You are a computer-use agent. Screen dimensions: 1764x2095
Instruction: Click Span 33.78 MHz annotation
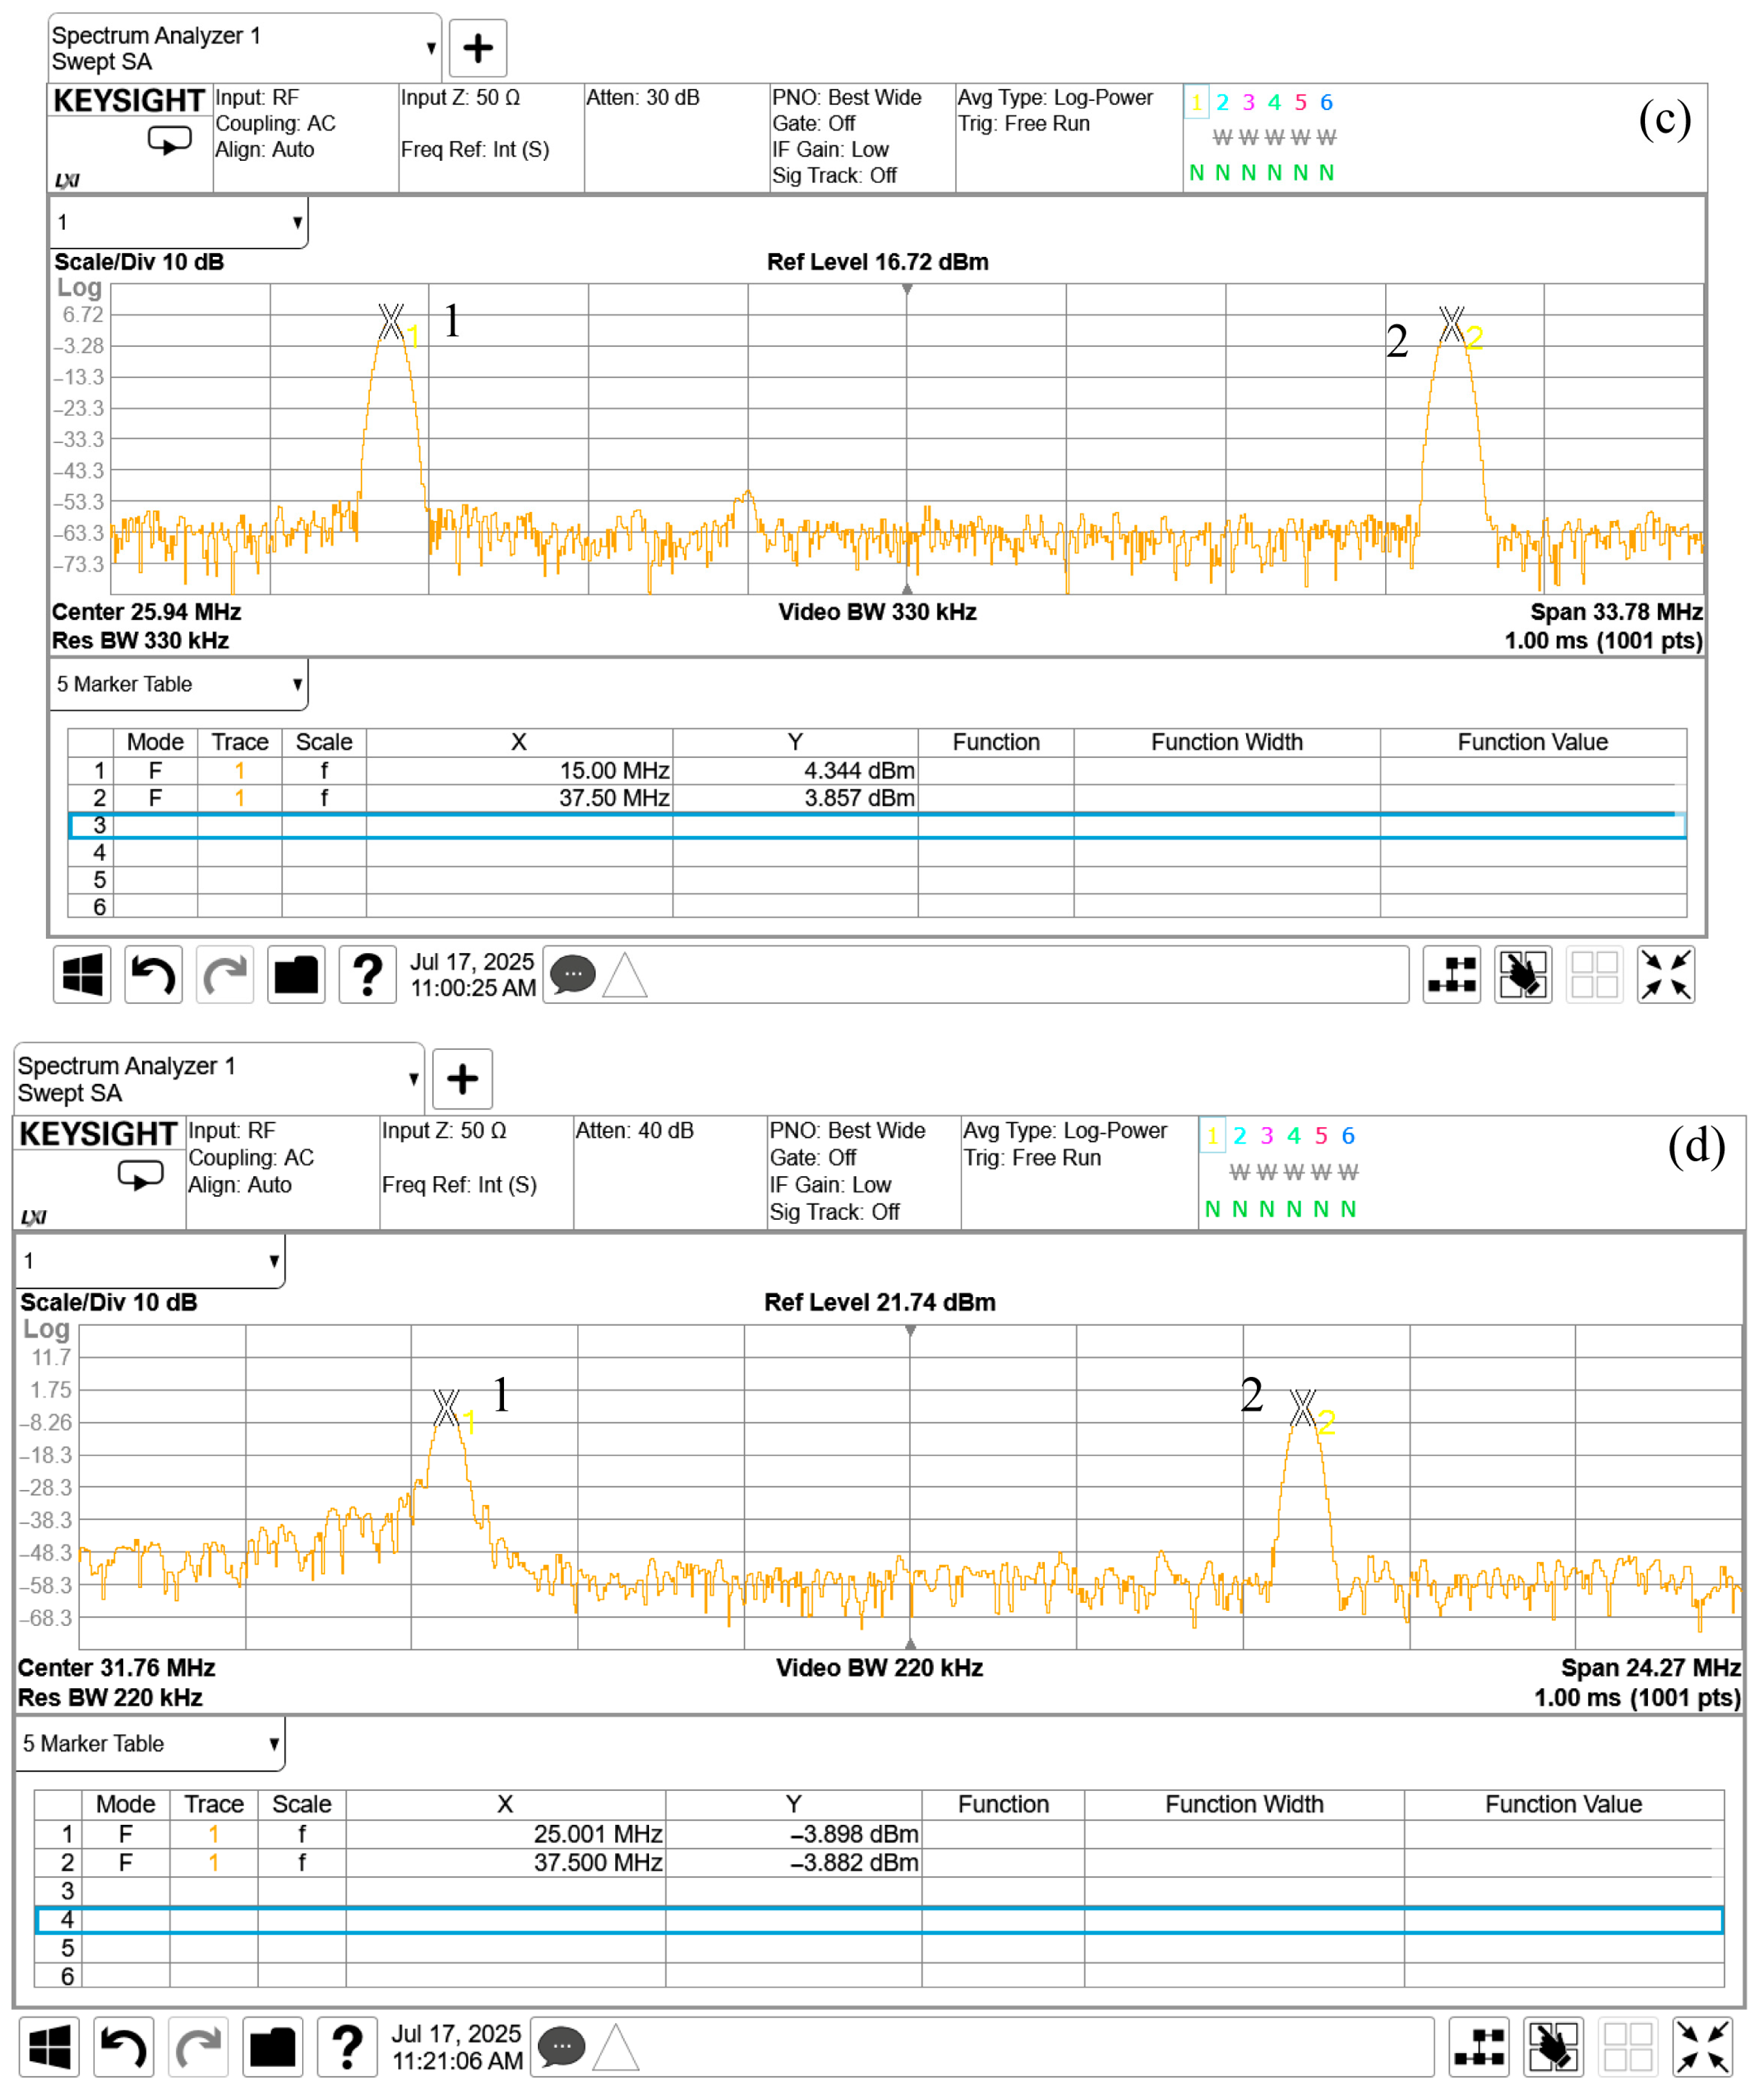(x=1616, y=612)
